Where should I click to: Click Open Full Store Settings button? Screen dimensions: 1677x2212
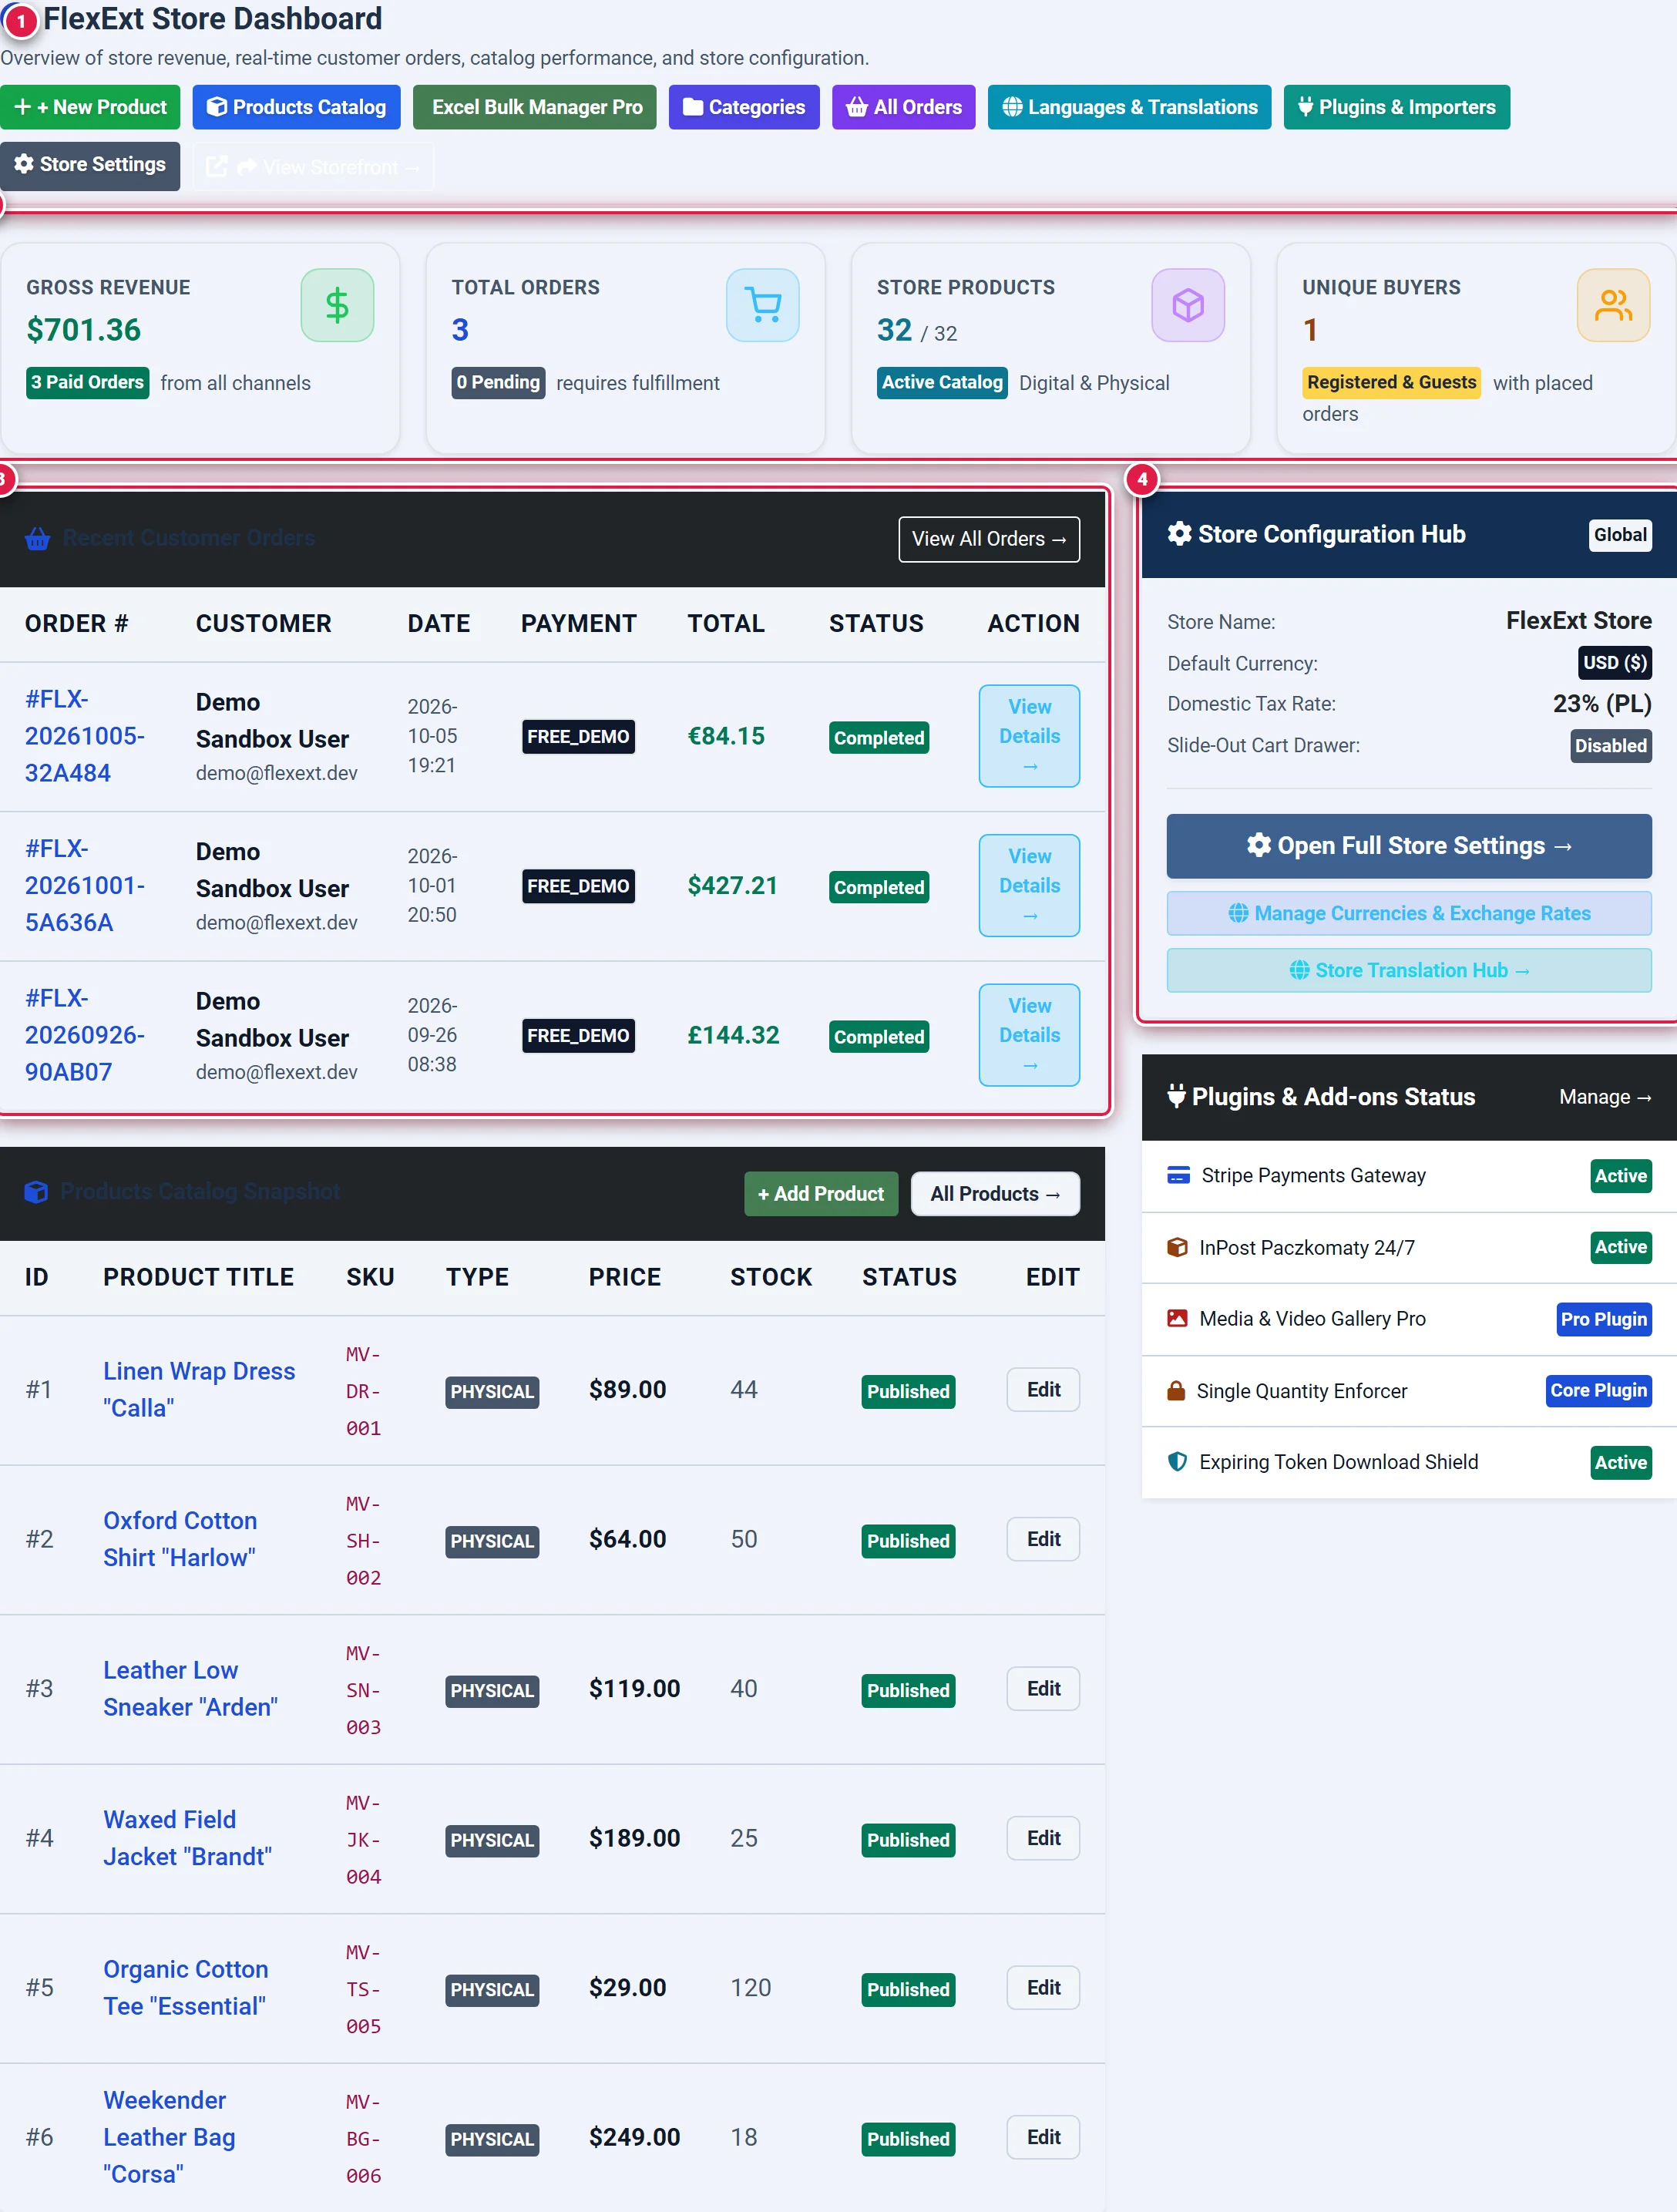(x=1409, y=846)
